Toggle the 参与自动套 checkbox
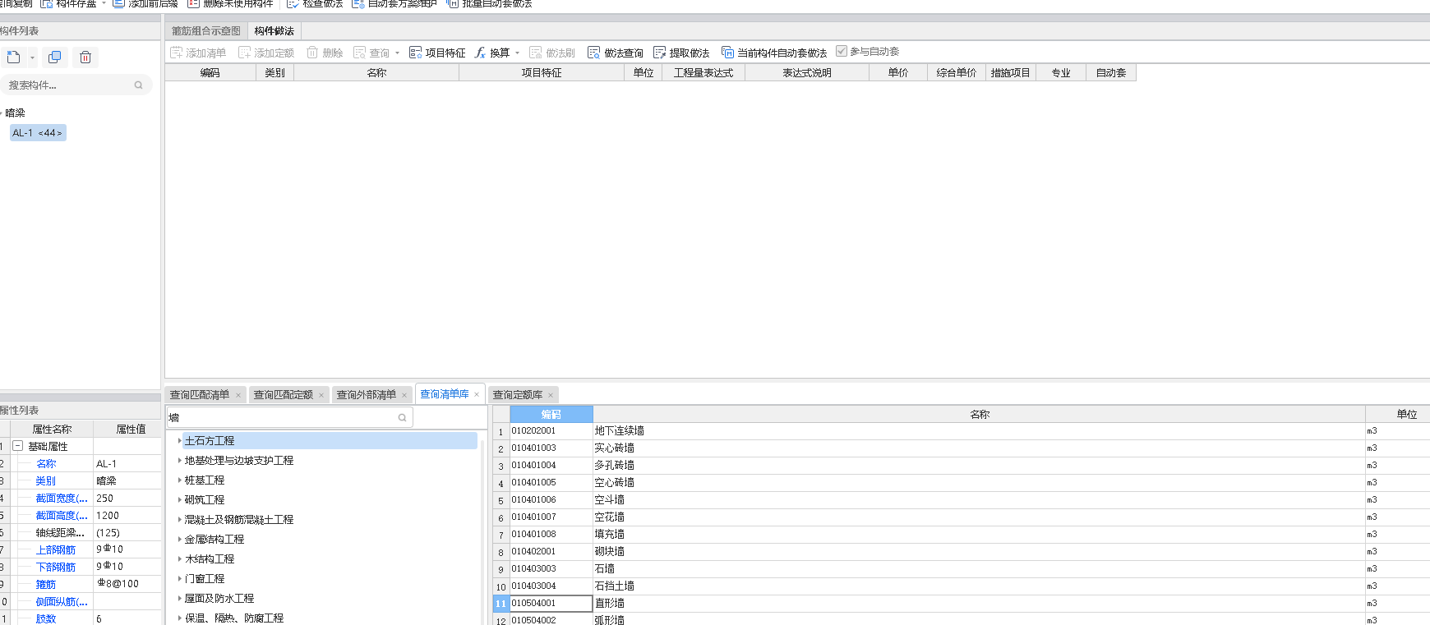 tap(842, 51)
